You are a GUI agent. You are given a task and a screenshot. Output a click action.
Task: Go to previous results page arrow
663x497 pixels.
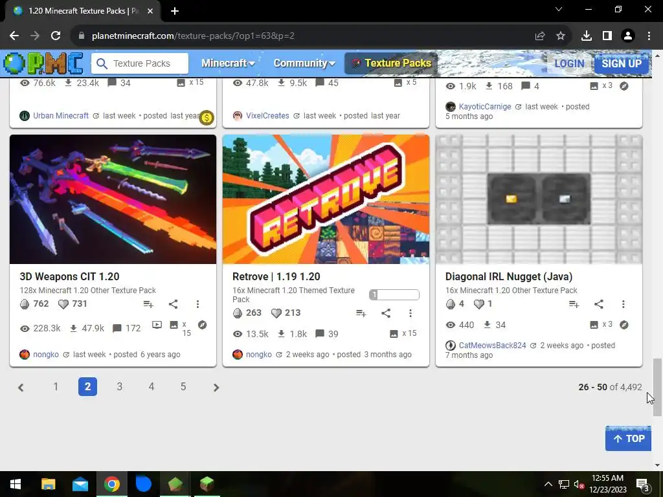coord(20,387)
